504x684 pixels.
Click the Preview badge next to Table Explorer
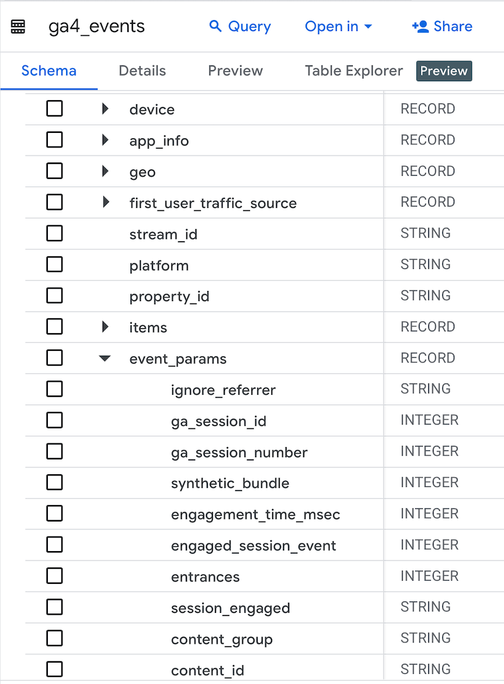pos(444,71)
